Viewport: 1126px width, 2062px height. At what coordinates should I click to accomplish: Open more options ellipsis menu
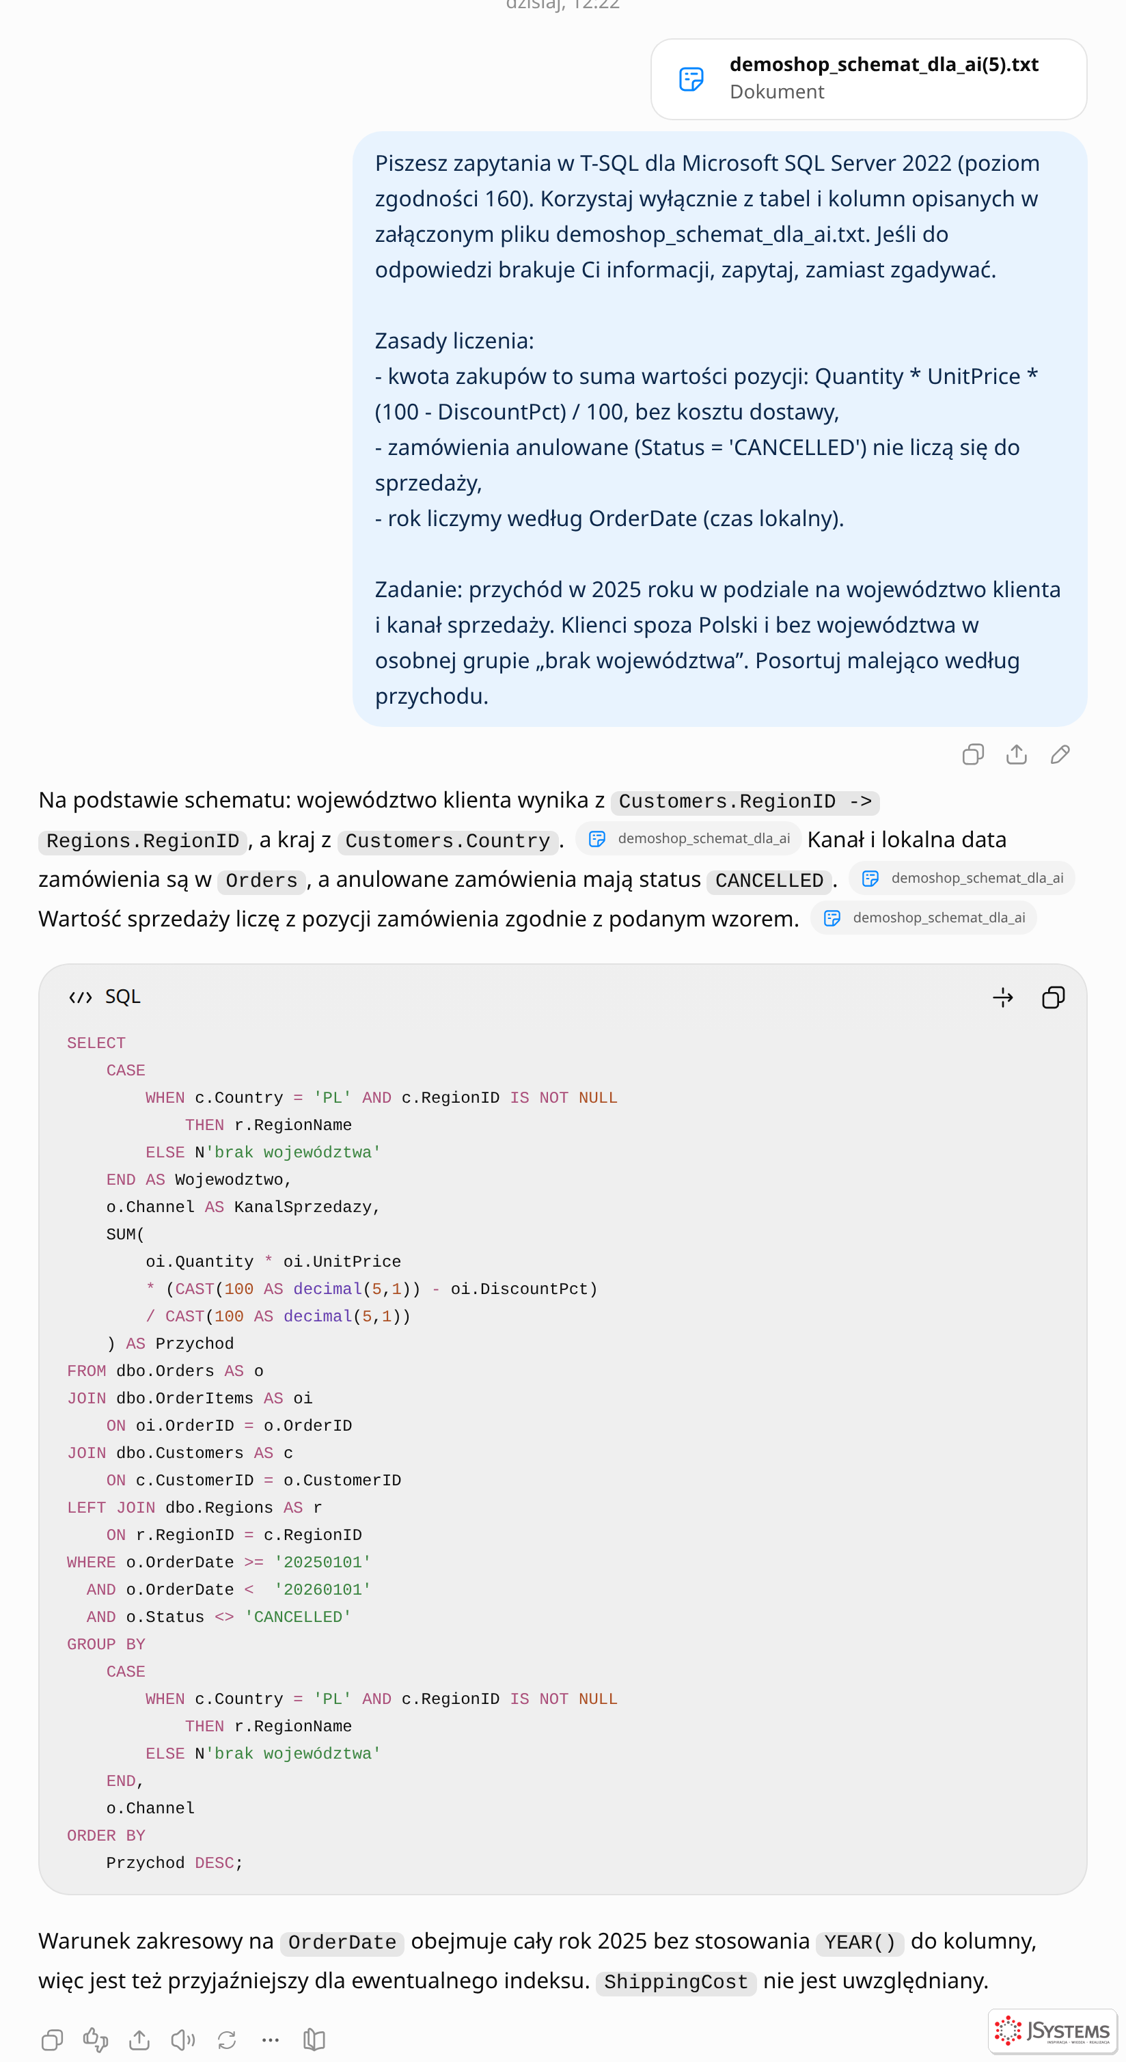pyautogui.click(x=271, y=2039)
